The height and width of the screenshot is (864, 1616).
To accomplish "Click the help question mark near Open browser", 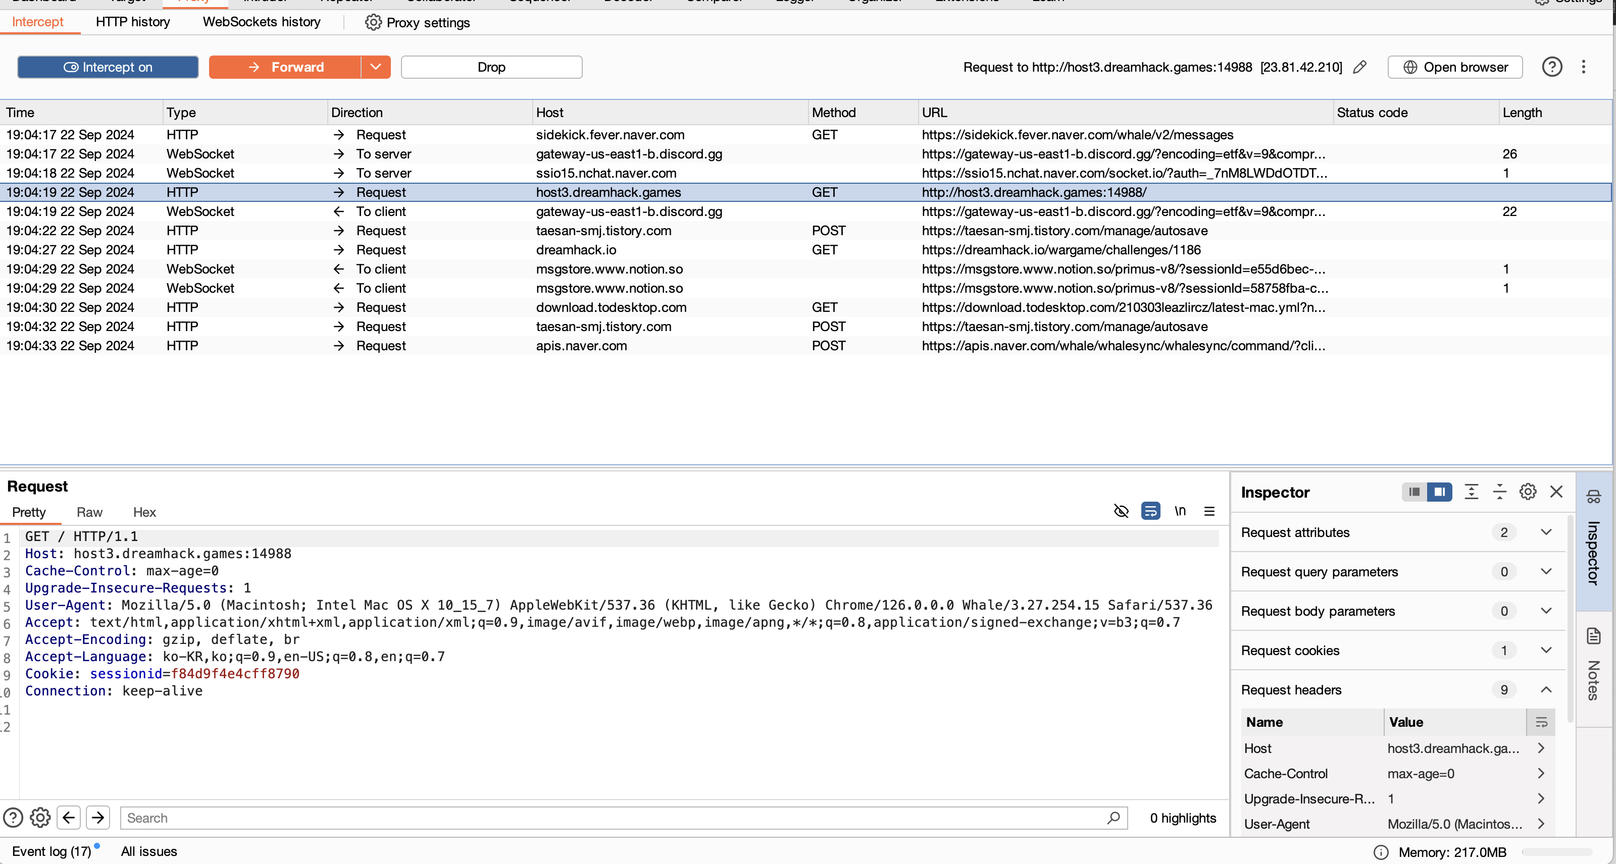I will (x=1551, y=67).
